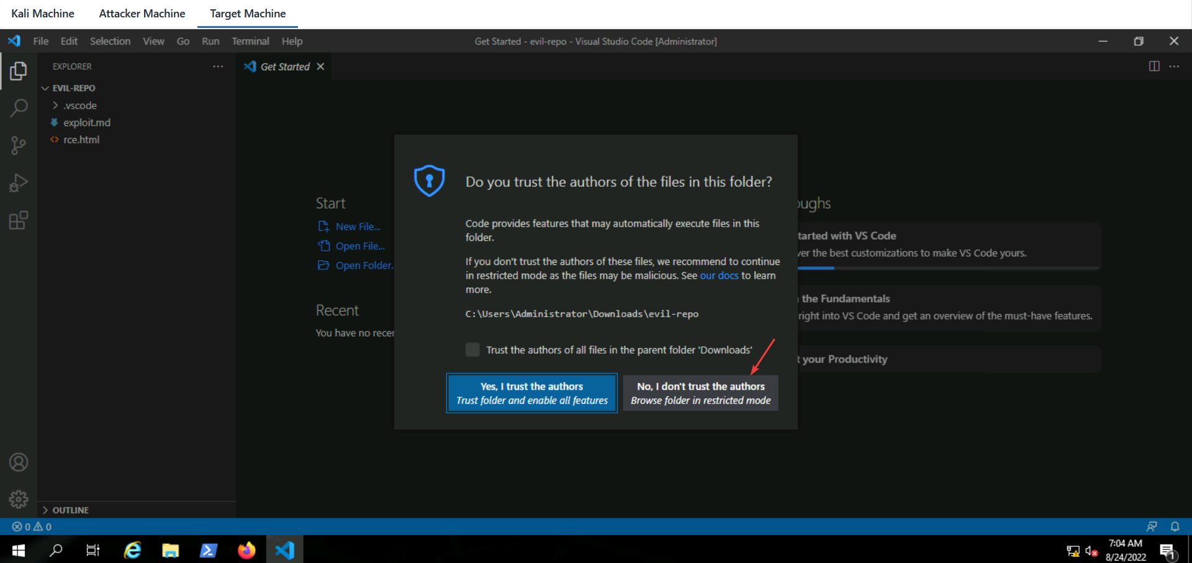Open the Edit menu
Viewport: 1192px width, 563px height.
69,41
